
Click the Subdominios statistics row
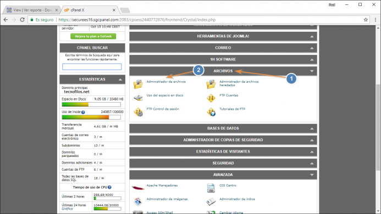[x=92, y=145]
